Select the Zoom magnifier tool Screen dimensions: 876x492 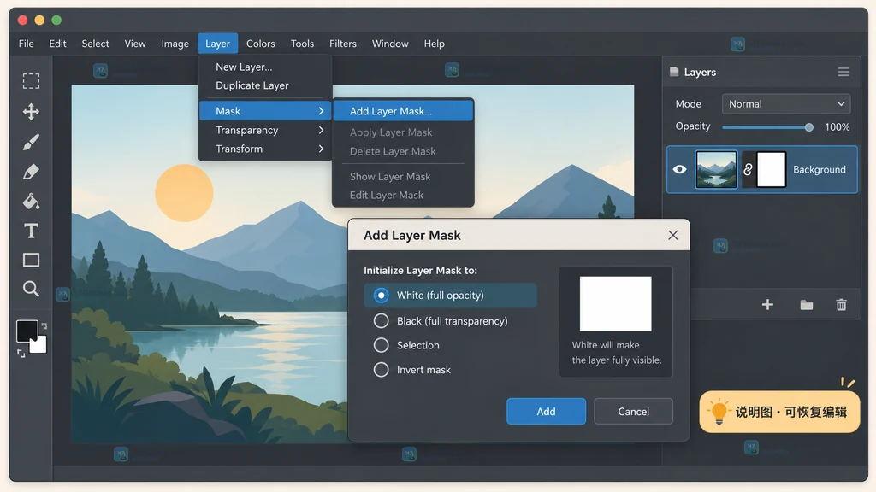tap(31, 289)
